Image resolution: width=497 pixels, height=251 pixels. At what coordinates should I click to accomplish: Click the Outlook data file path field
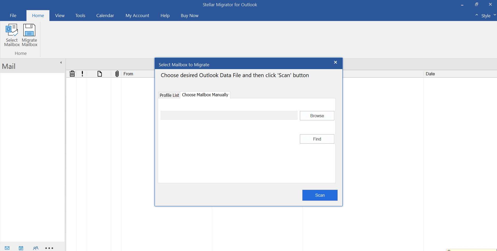click(229, 115)
